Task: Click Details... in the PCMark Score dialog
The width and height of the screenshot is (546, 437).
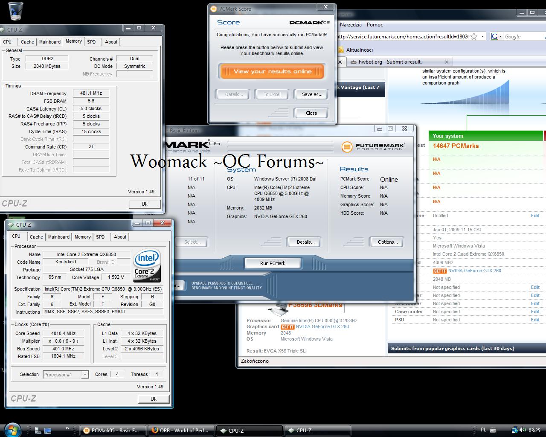Action: coord(233,94)
